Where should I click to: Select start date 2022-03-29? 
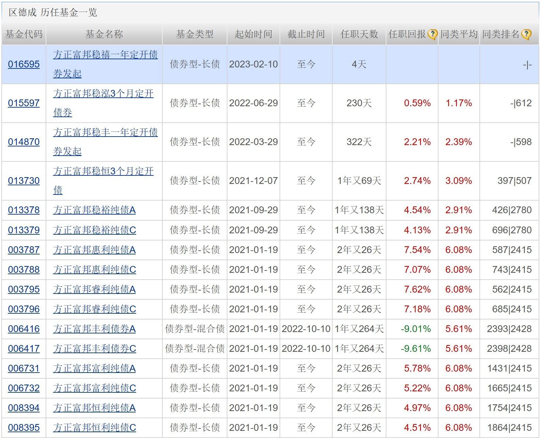(253, 142)
